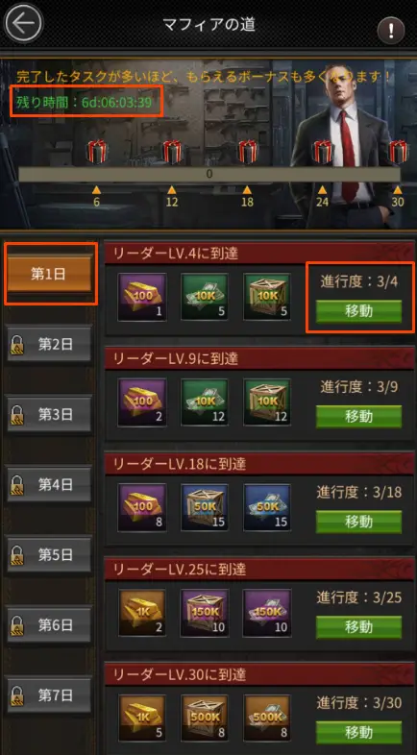This screenshot has width=417, height=755.
Task: Open the exclamation info icon
Action: click(x=390, y=31)
